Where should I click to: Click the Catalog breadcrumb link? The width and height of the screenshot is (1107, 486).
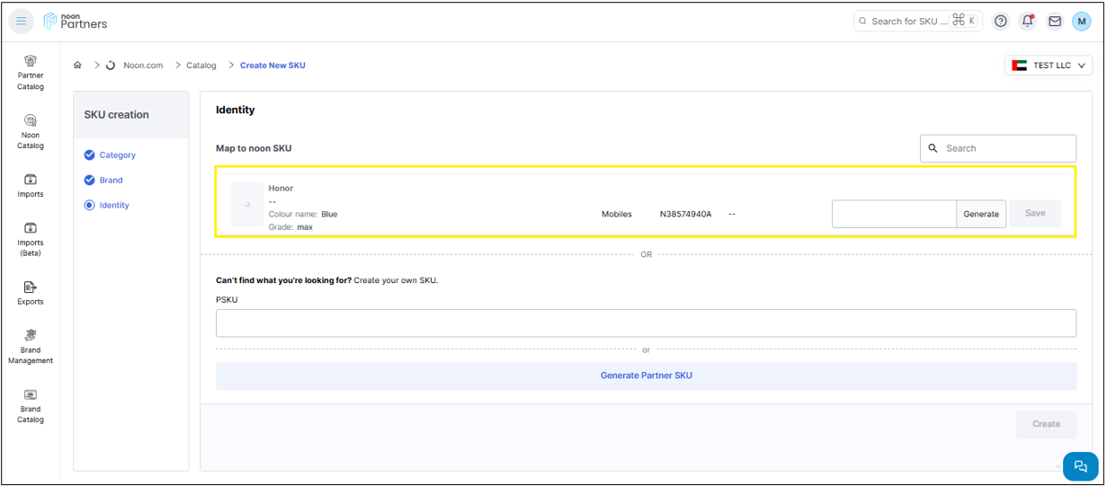click(x=201, y=66)
